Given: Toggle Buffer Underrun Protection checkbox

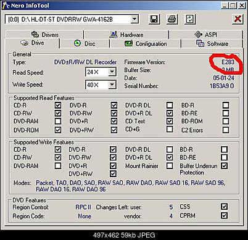Looking at the screenshot, I should coord(224,165).
